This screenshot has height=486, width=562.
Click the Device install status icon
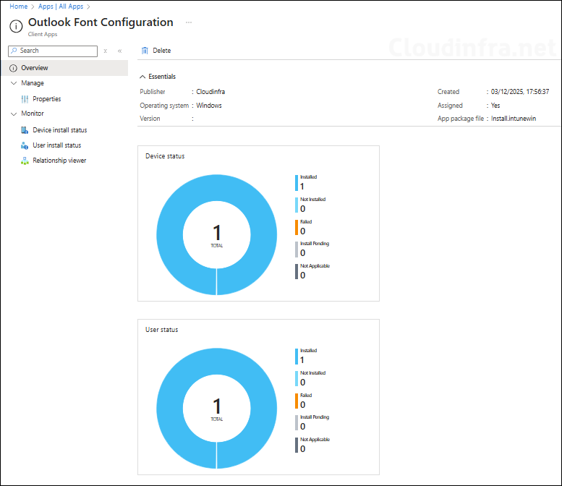coord(25,130)
